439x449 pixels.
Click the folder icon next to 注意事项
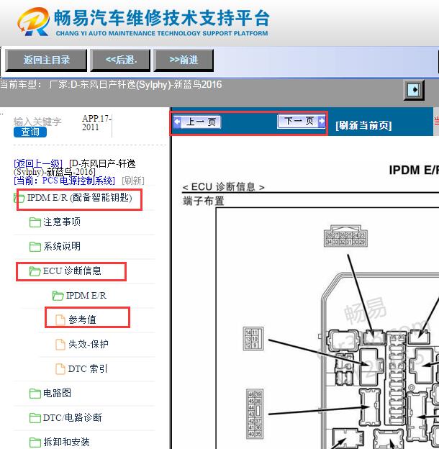click(35, 222)
